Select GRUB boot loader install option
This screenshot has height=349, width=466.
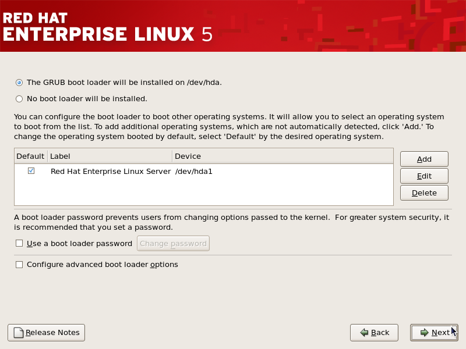coord(19,83)
